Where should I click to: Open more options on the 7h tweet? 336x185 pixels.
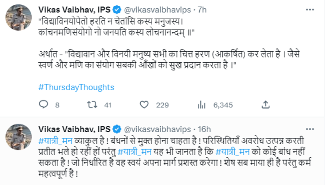310,10
